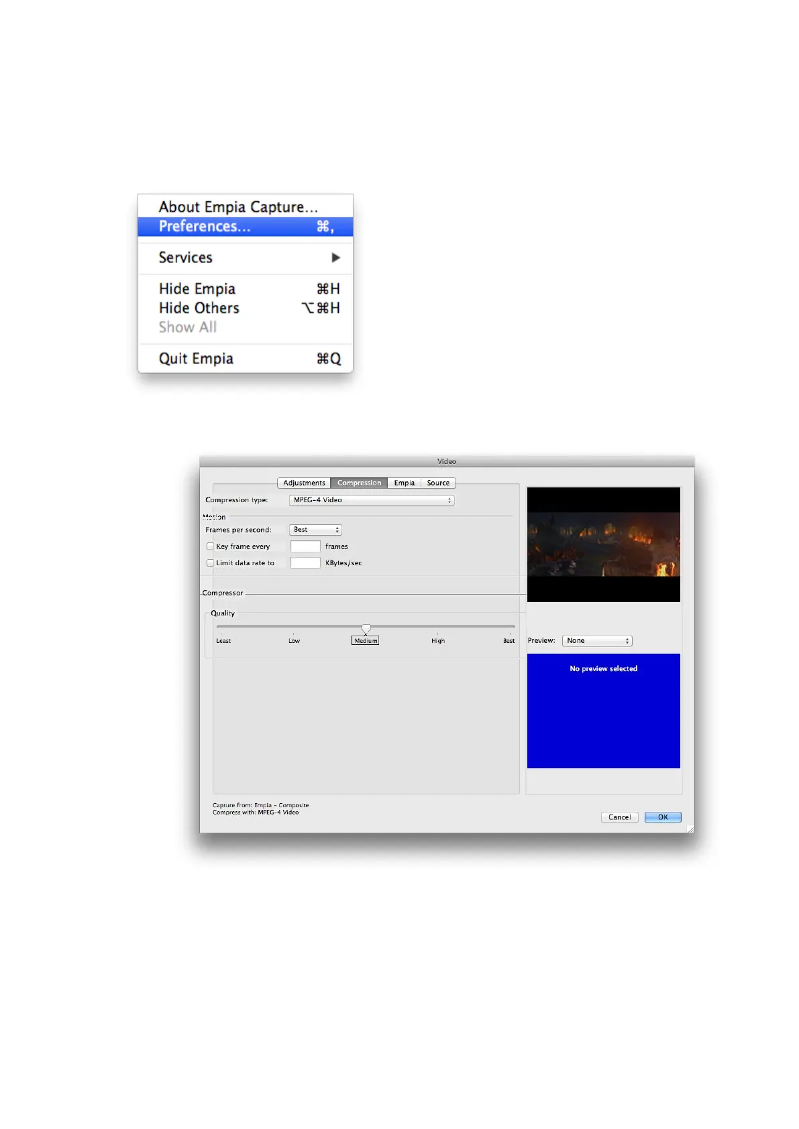The height and width of the screenshot is (1129, 799).
Task: Click the Compressor section label
Action: (x=223, y=593)
